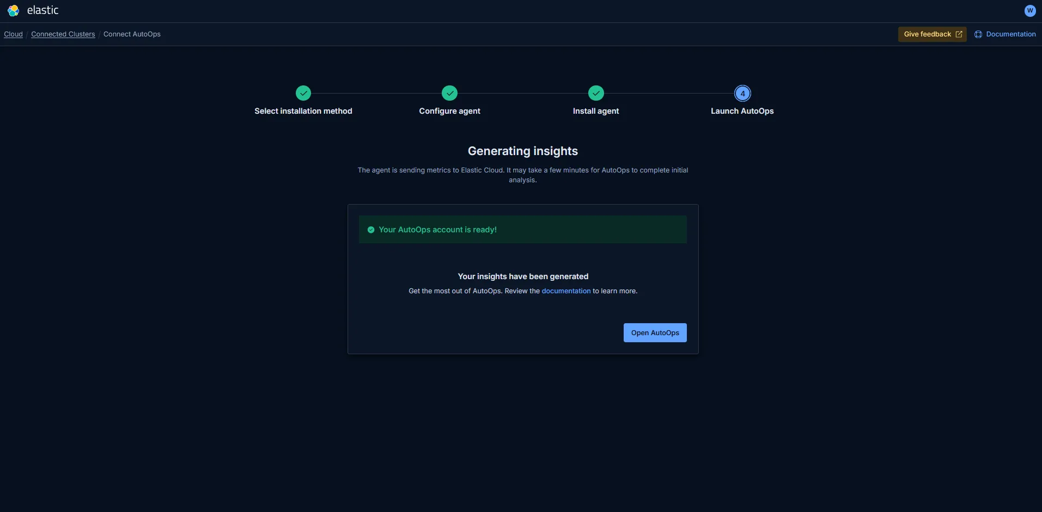Select the Launch AutoOps step
The height and width of the screenshot is (512, 1042).
pyautogui.click(x=742, y=110)
